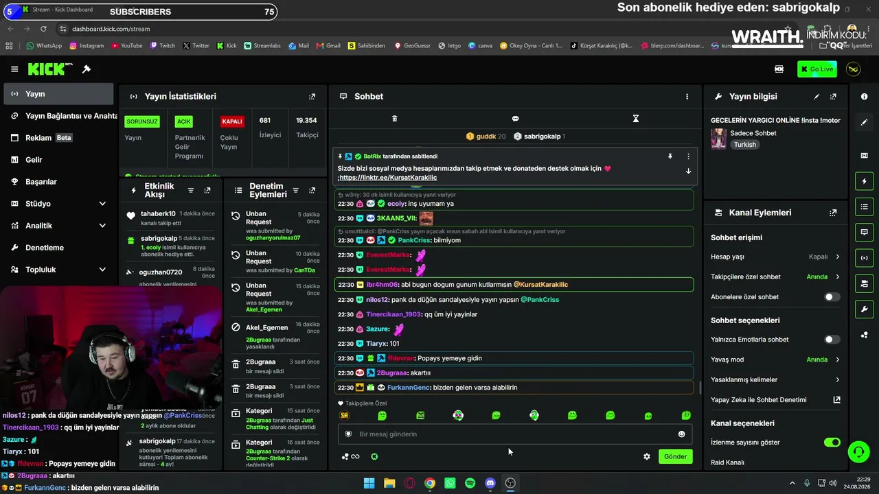Open Reklam Beta sidebar item

[x=58, y=138]
